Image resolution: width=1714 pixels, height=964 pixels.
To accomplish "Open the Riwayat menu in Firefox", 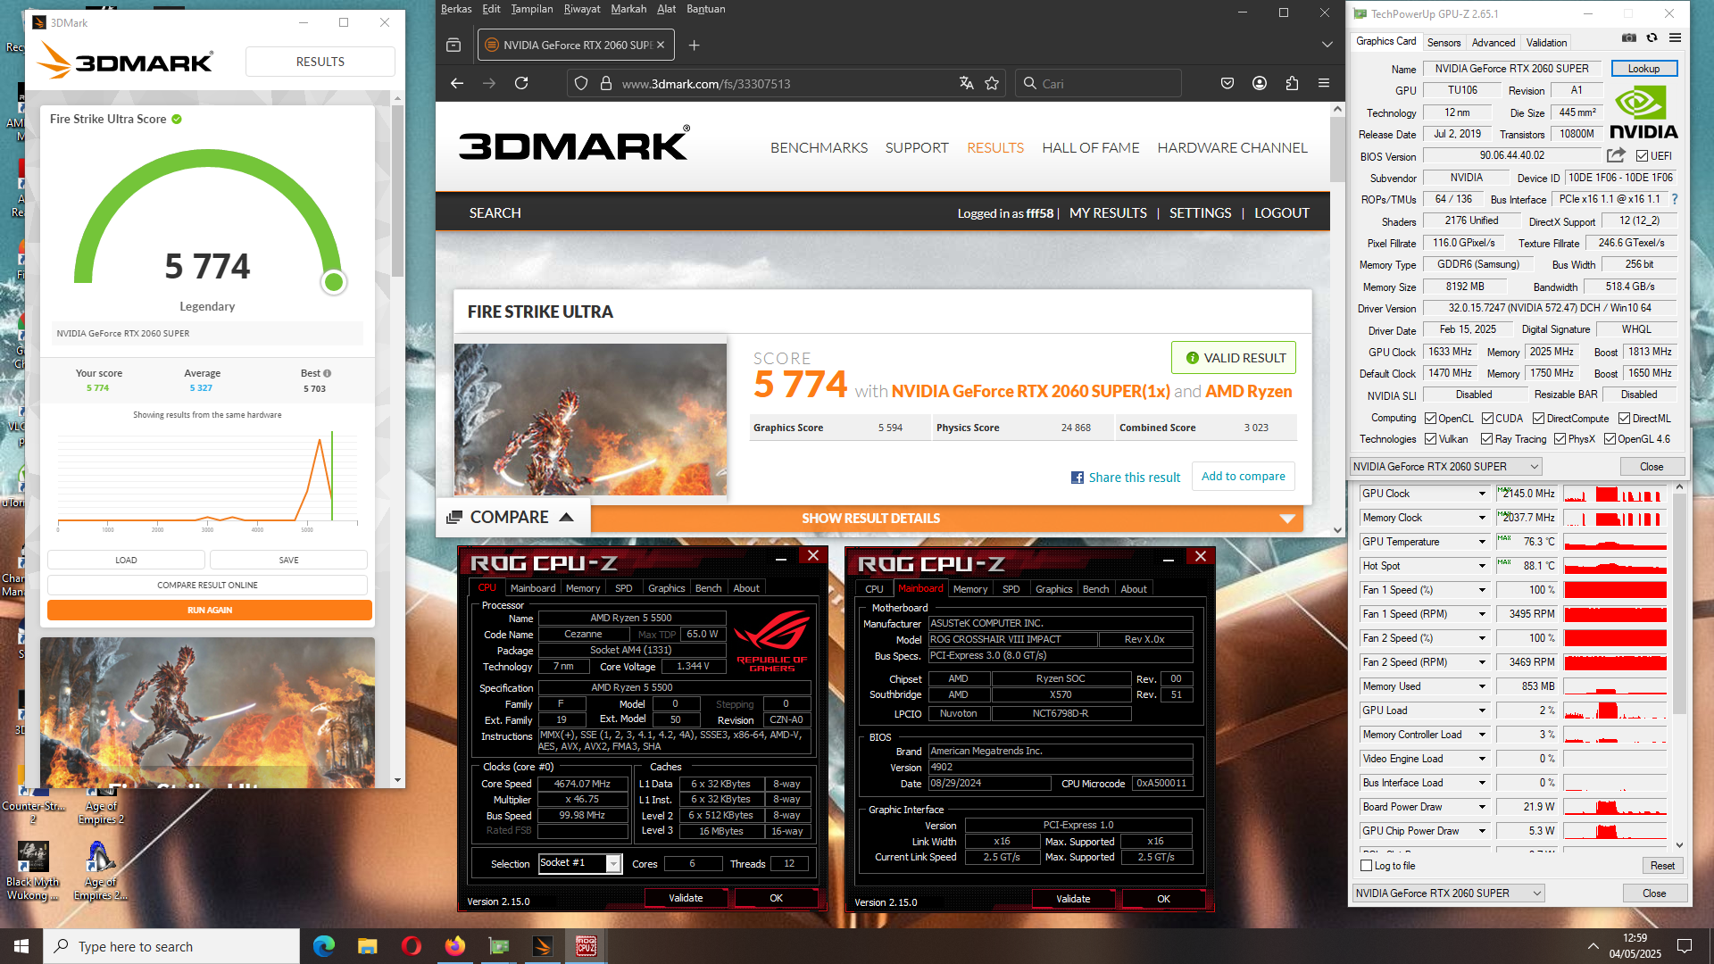I will coord(581,9).
